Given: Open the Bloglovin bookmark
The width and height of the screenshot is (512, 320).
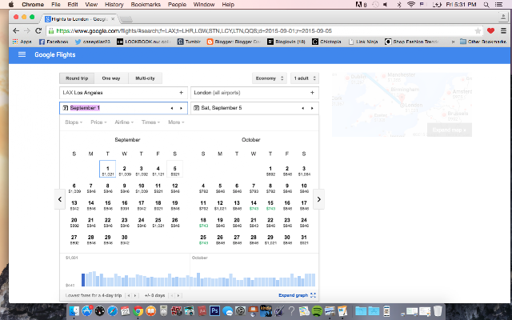Looking at the screenshot, I should 286,42.
